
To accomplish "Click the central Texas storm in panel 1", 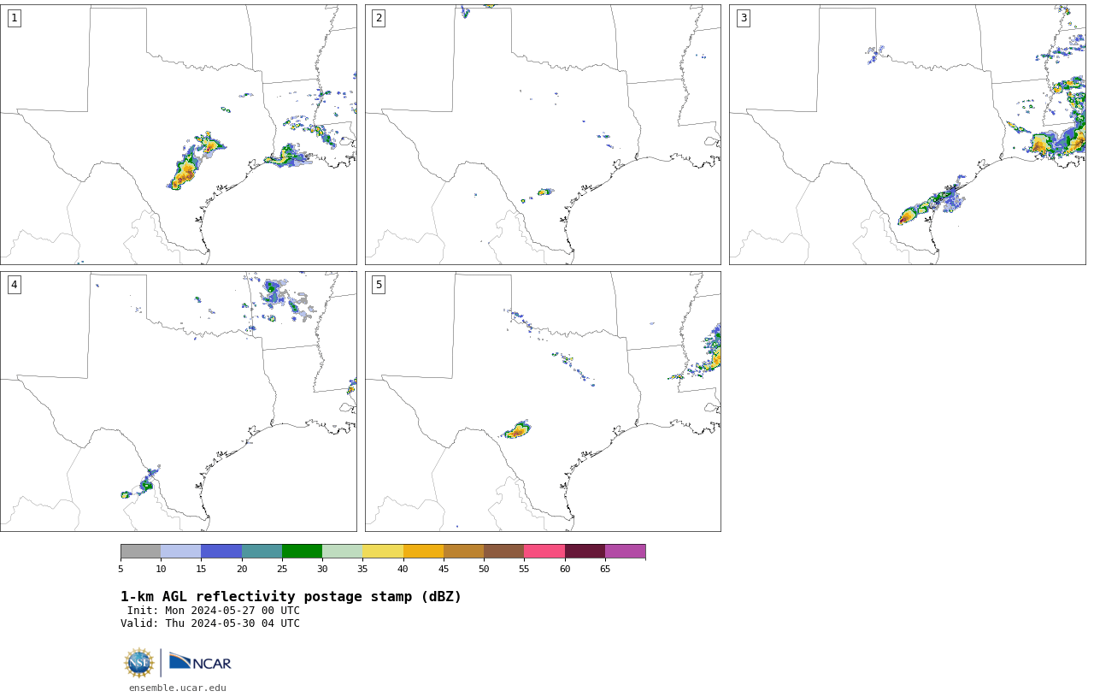I will (x=195, y=161).
